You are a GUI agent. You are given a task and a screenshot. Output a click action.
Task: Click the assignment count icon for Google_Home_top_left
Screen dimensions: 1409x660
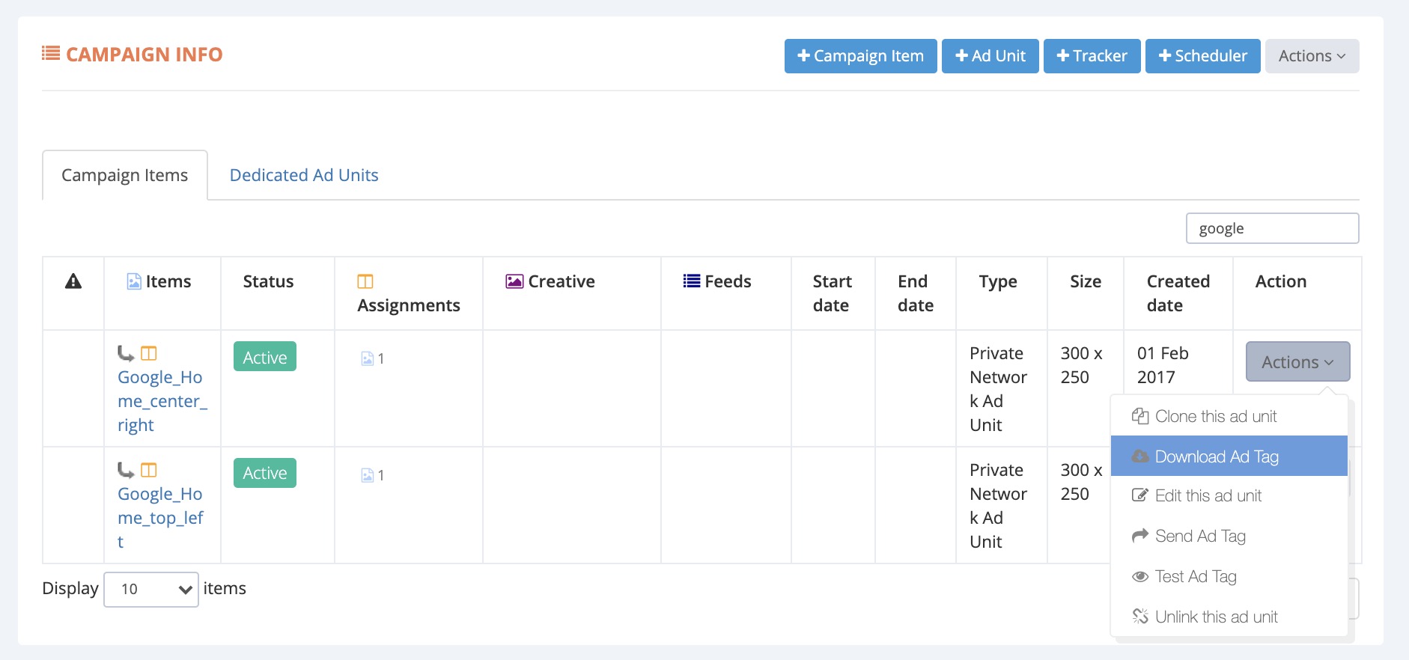368,475
